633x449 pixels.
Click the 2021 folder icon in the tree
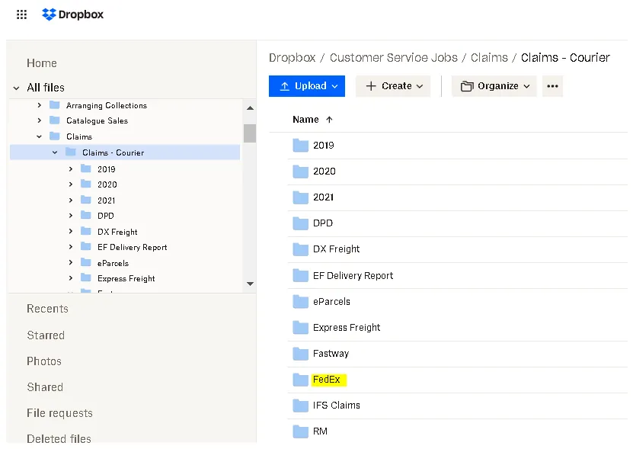[x=85, y=199]
